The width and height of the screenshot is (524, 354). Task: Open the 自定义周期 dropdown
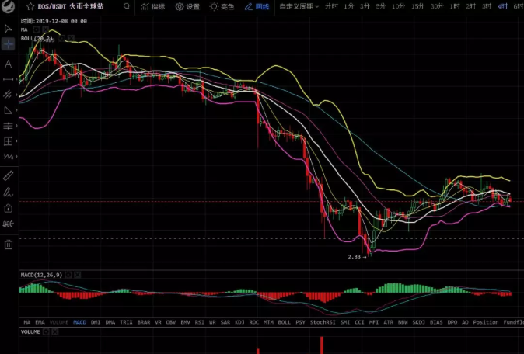(x=299, y=6)
